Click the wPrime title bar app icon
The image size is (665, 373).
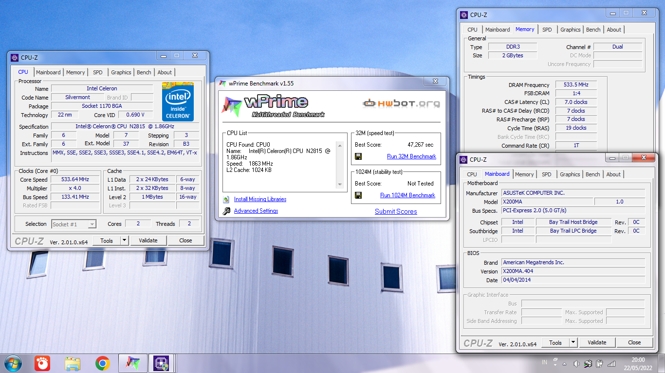pyautogui.click(x=222, y=83)
